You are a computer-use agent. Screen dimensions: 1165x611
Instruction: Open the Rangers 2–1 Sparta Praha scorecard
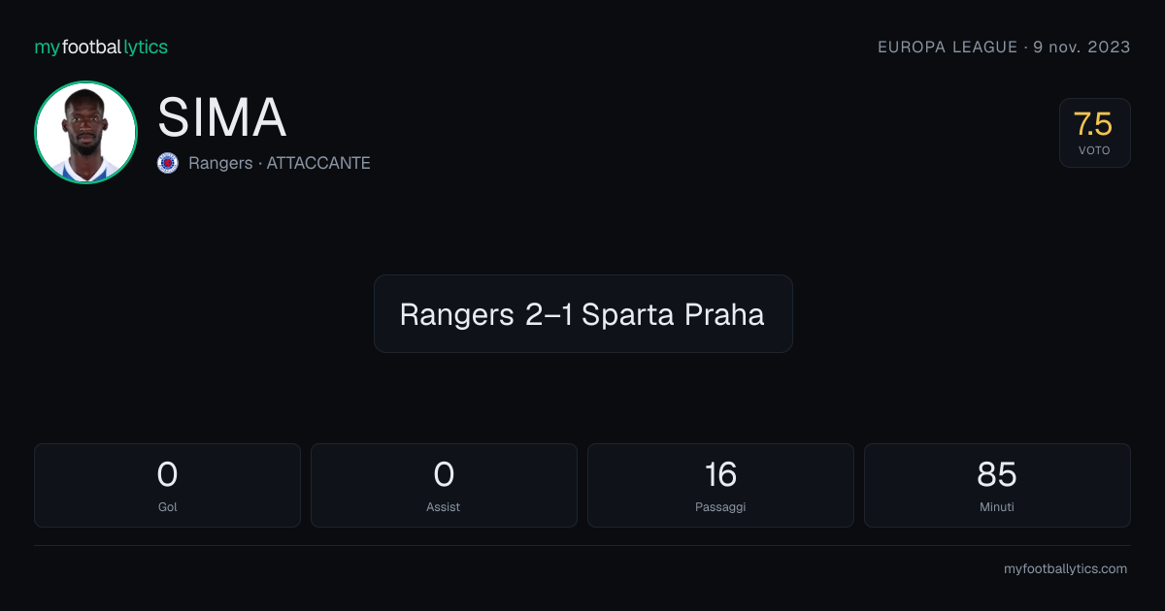point(582,313)
